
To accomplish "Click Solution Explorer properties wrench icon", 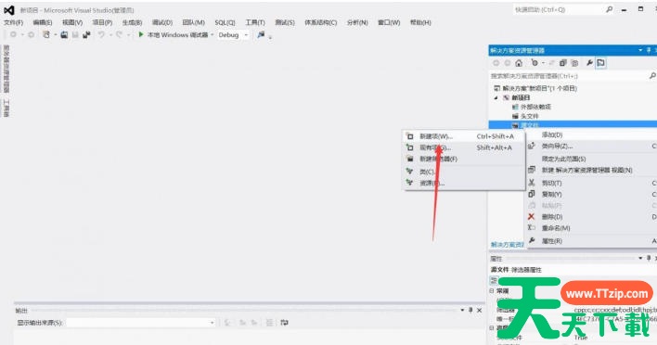I will click(x=589, y=63).
